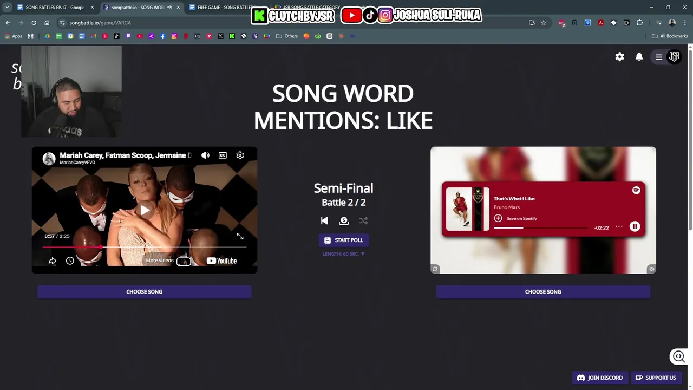Click the shuffle icon under Battle 2 / 2

(363, 220)
